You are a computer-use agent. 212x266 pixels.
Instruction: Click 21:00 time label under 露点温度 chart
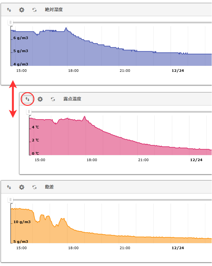[x=143, y=160]
